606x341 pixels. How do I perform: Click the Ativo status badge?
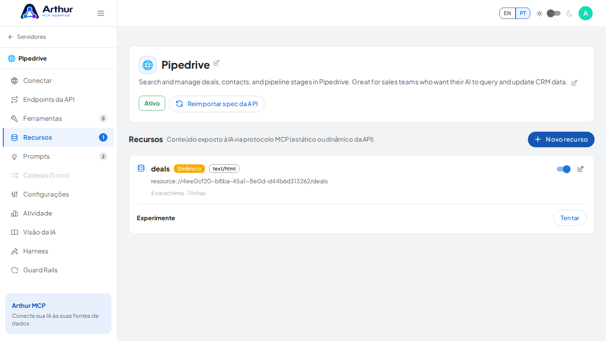(152, 103)
